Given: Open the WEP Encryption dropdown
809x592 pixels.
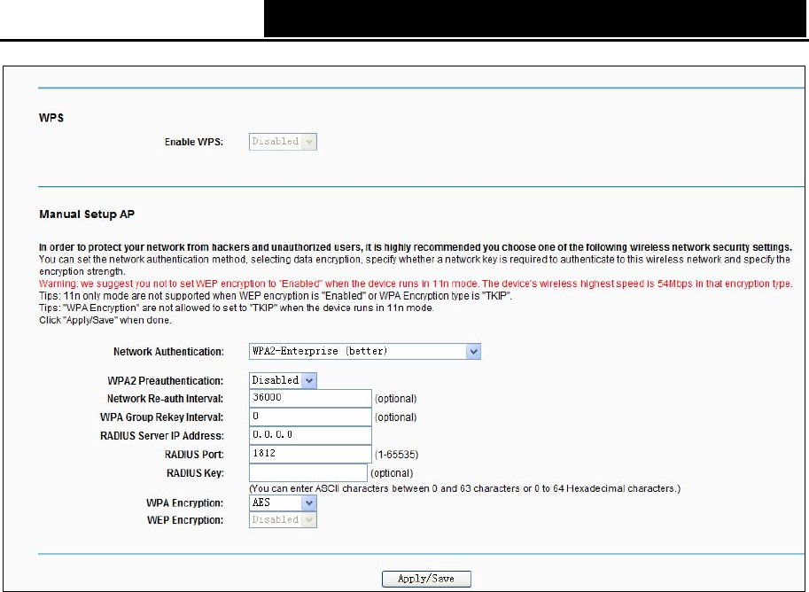Looking at the screenshot, I should click(x=283, y=519).
